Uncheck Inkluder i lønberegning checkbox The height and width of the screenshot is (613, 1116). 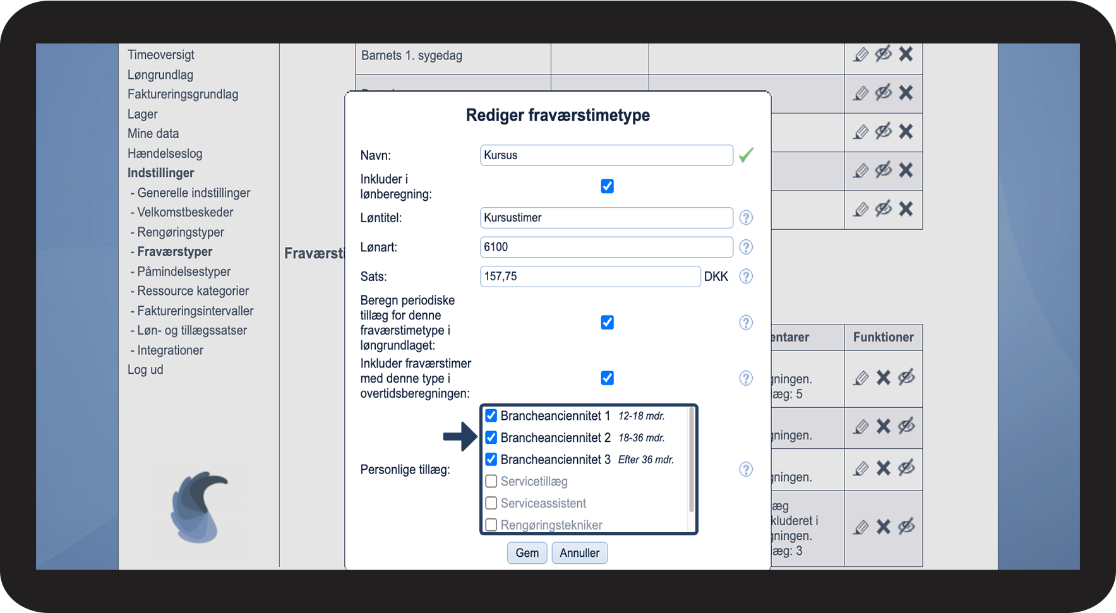tap(607, 186)
